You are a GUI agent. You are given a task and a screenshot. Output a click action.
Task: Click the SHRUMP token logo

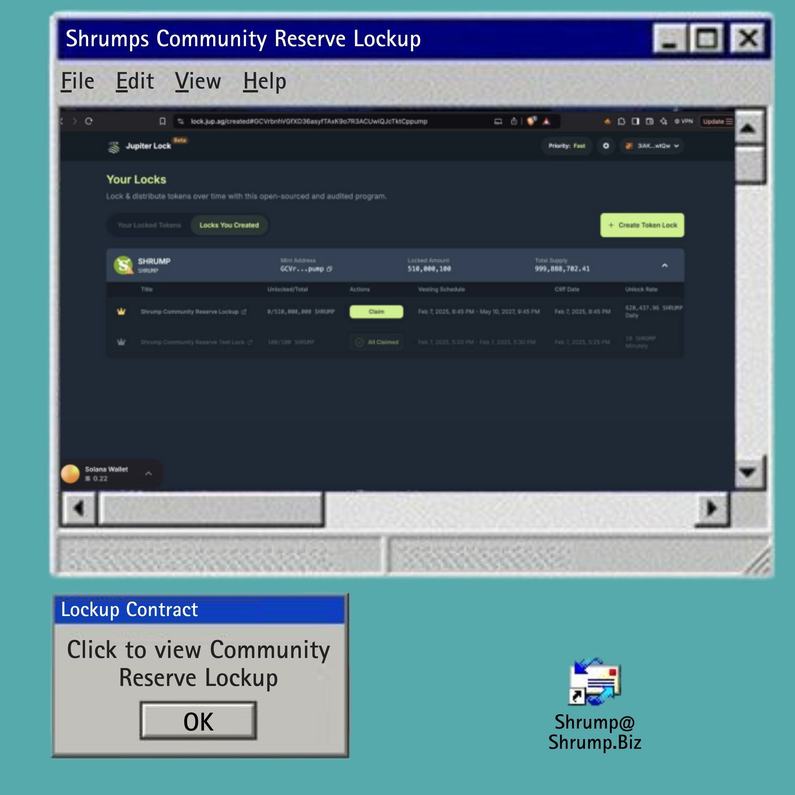[x=123, y=265]
